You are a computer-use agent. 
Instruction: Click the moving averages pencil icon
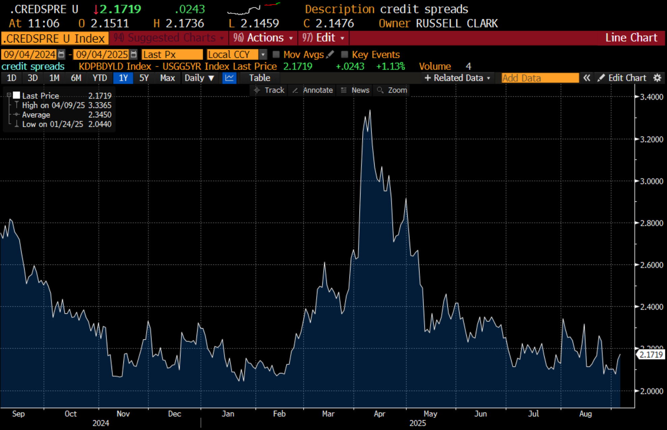330,54
